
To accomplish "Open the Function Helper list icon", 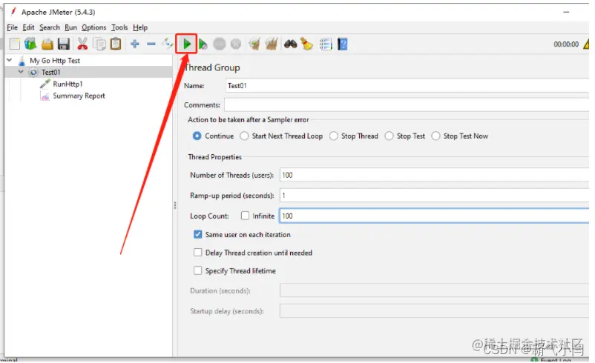I will click(326, 44).
